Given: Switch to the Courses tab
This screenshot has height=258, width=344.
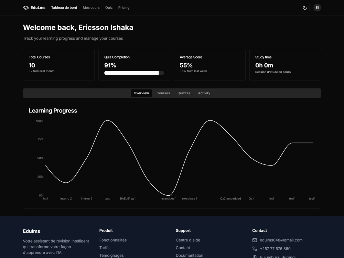Looking at the screenshot, I should 163,93.
